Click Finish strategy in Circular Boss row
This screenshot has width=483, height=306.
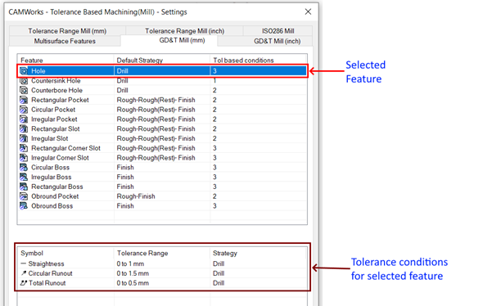click(125, 168)
